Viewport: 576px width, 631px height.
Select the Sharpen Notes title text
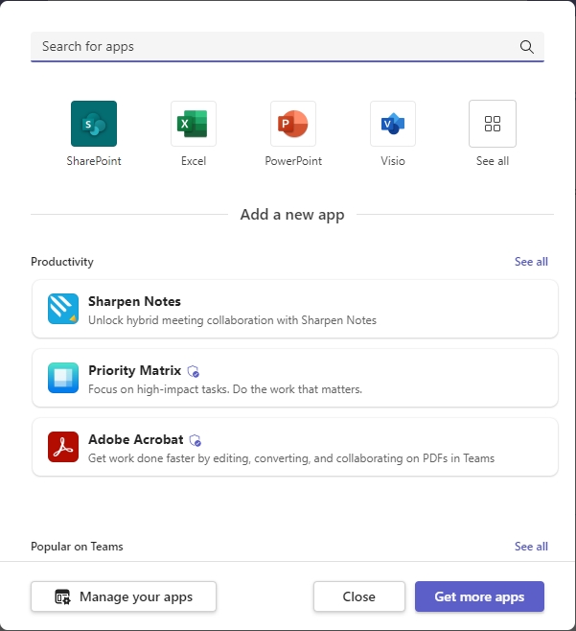coord(134,301)
